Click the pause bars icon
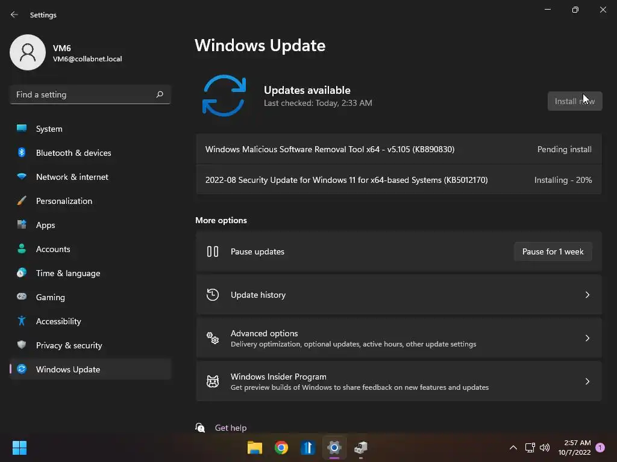 213,251
